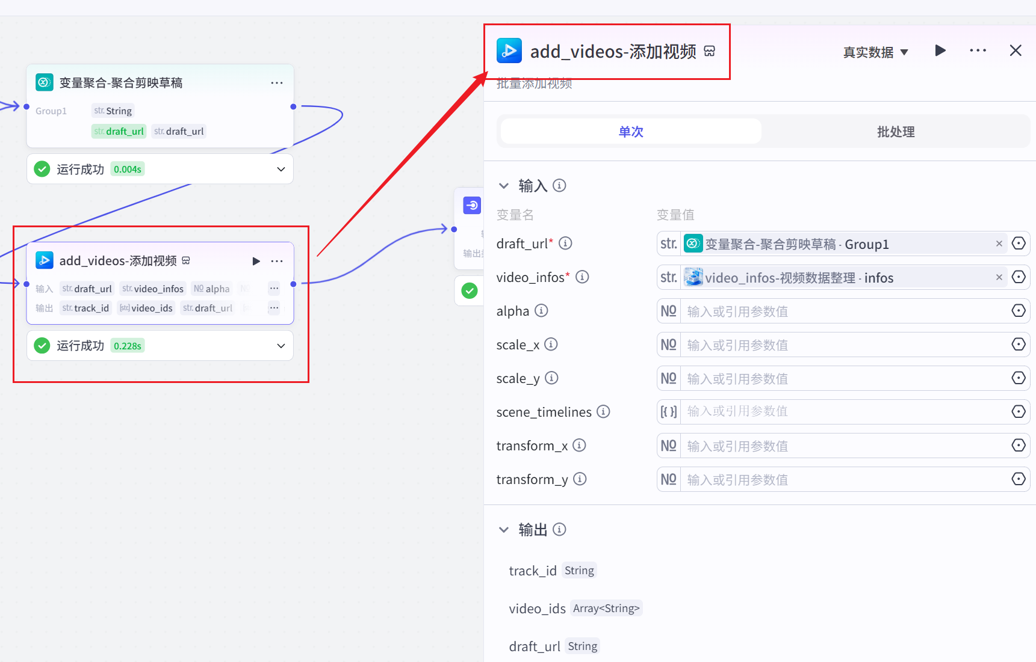Open the more options menu on 变量聚合 node
This screenshot has height=662, width=1036.
276,82
